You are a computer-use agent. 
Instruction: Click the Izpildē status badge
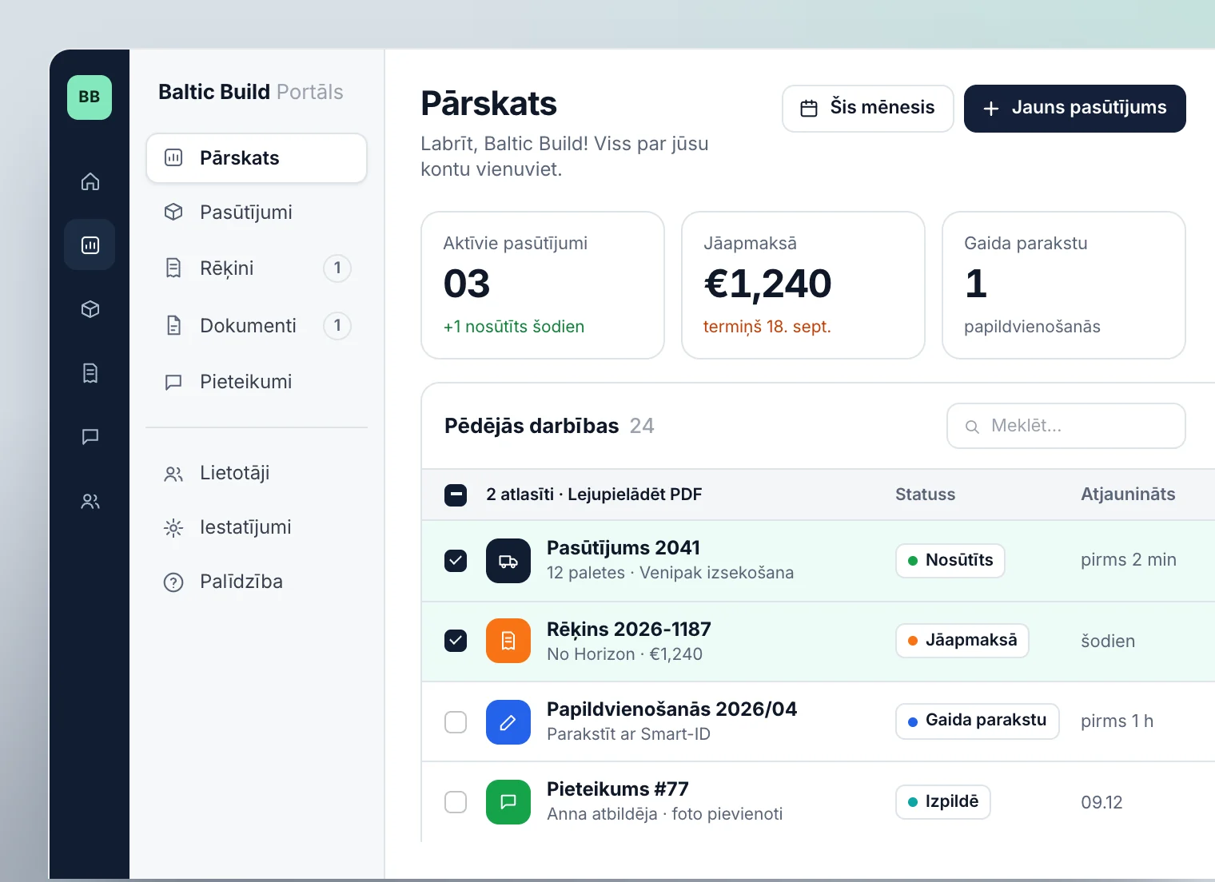pos(943,802)
